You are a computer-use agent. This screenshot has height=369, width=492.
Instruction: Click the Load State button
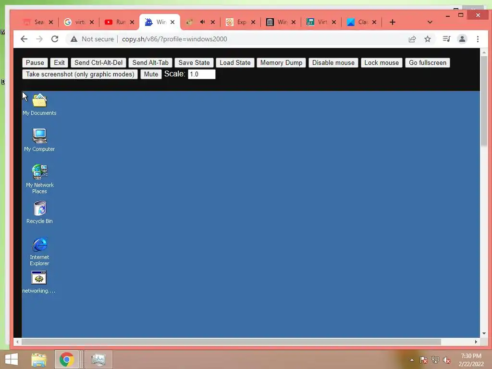(235, 62)
